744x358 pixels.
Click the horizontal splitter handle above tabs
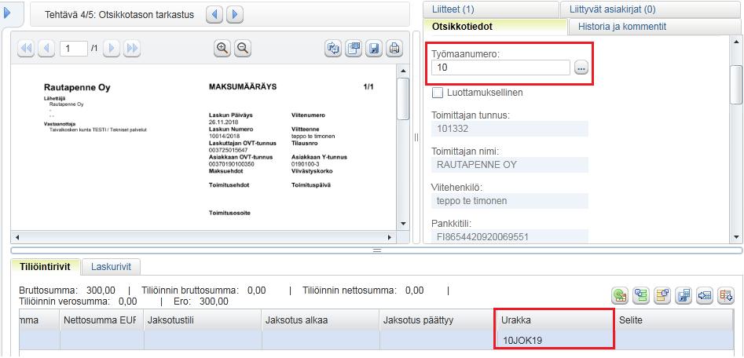click(x=377, y=250)
